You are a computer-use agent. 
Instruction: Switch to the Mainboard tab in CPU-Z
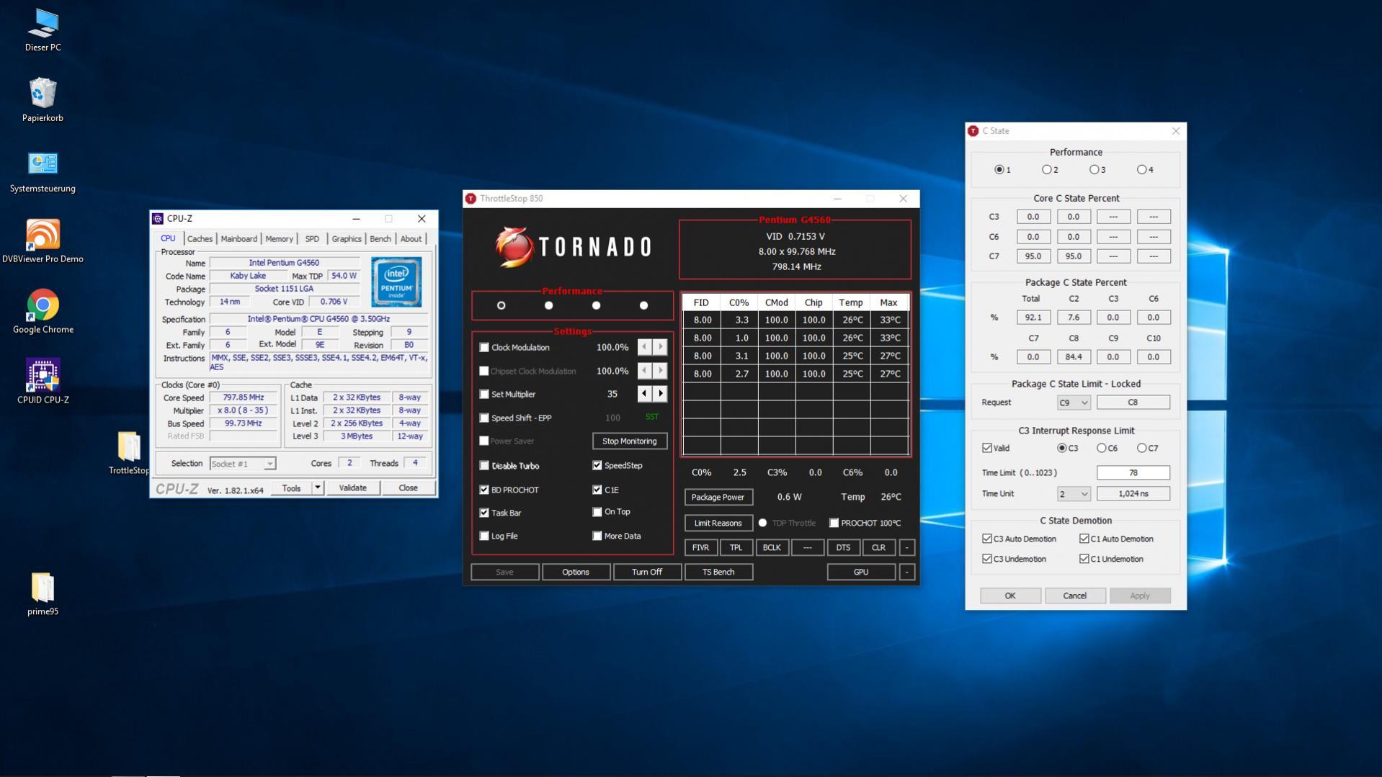238,239
